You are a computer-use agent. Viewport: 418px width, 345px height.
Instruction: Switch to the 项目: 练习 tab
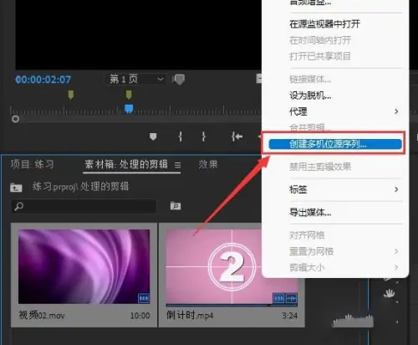(x=32, y=164)
